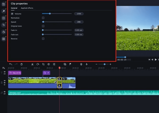Image resolution: width=159 pixels, height=113 pixels.
Task: Open the More tools grid panel
Action: pos(3,39)
